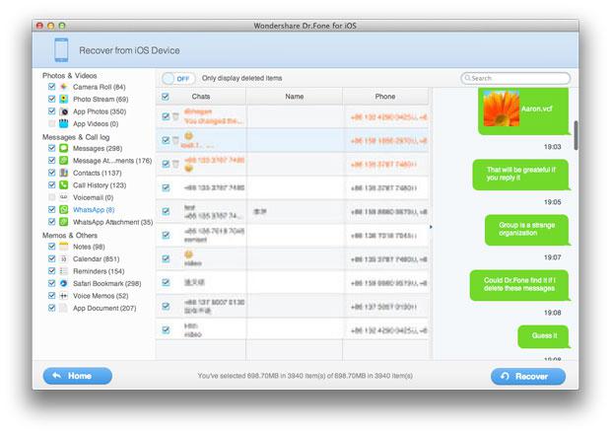The image size is (611, 434).
Task: Click message 'Could Dr.Fone find it if I delete these messages'
Action: coord(519,285)
